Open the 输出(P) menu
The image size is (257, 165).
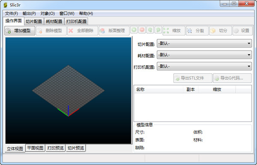[x=29, y=13]
